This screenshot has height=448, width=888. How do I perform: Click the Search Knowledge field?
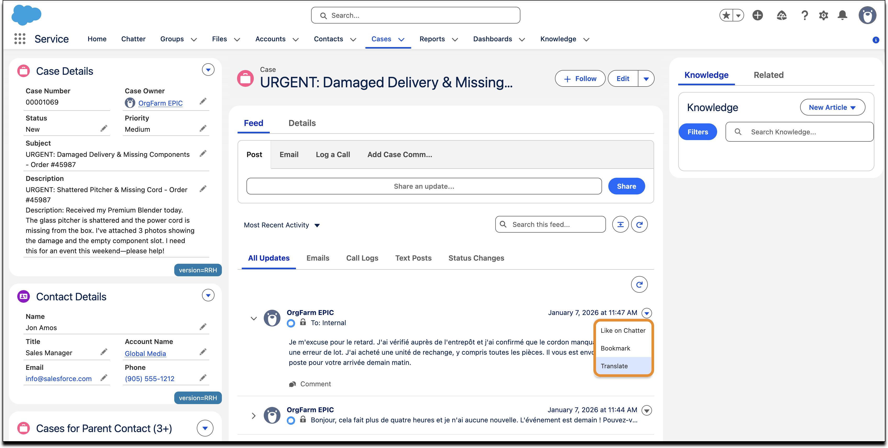(x=799, y=132)
